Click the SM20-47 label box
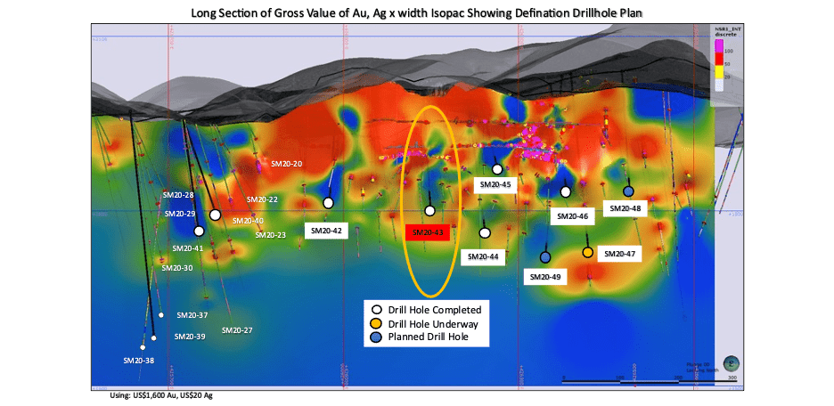Image resolution: width=834 pixels, height=406 pixels. (x=619, y=254)
